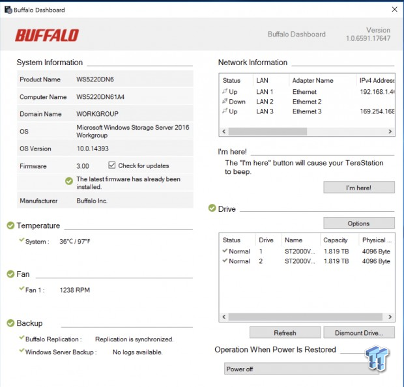The width and height of the screenshot is (404, 387).
Task: Select the Ethernet adapter name cell
Action: 304,92
